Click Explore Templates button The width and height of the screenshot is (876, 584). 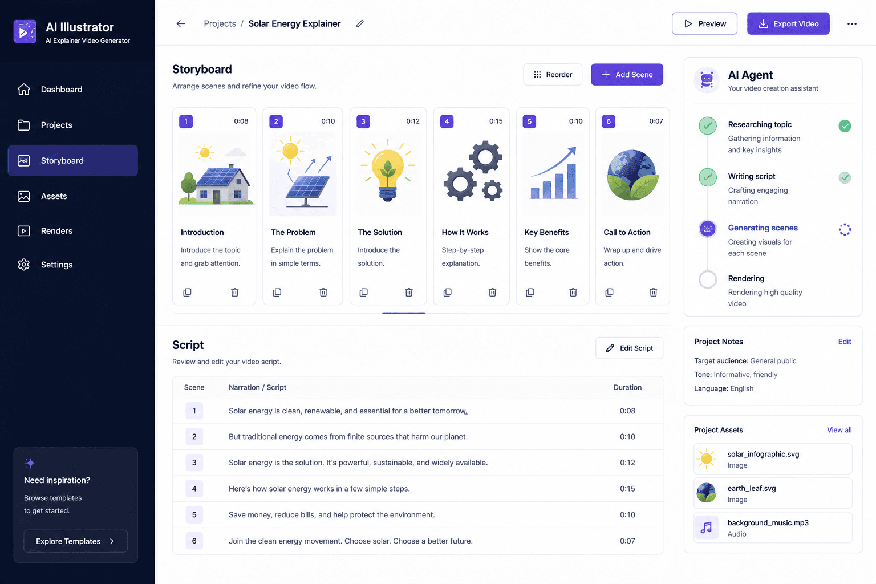point(75,541)
